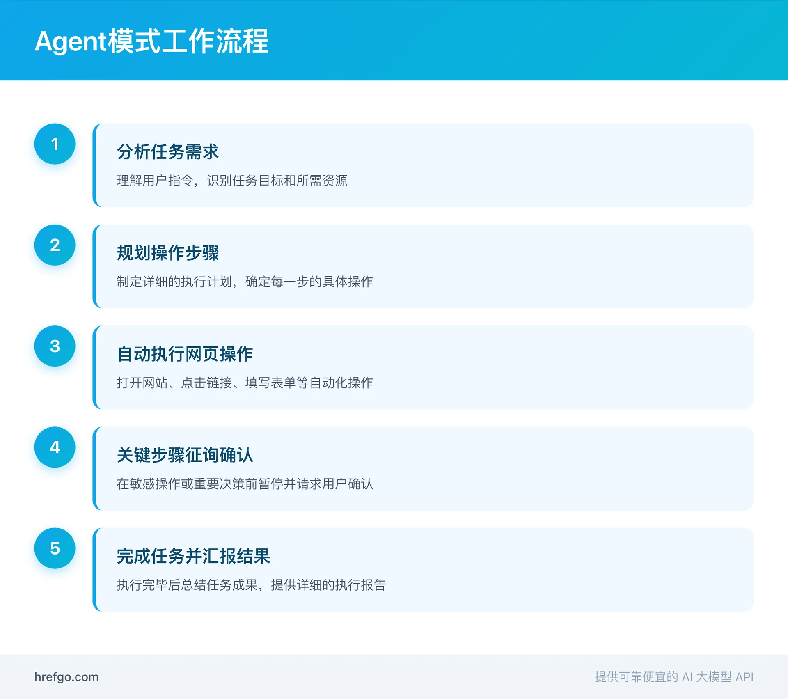This screenshot has height=699, width=788.
Task: Select the 自动执行网页操作 heading
Action: (185, 354)
